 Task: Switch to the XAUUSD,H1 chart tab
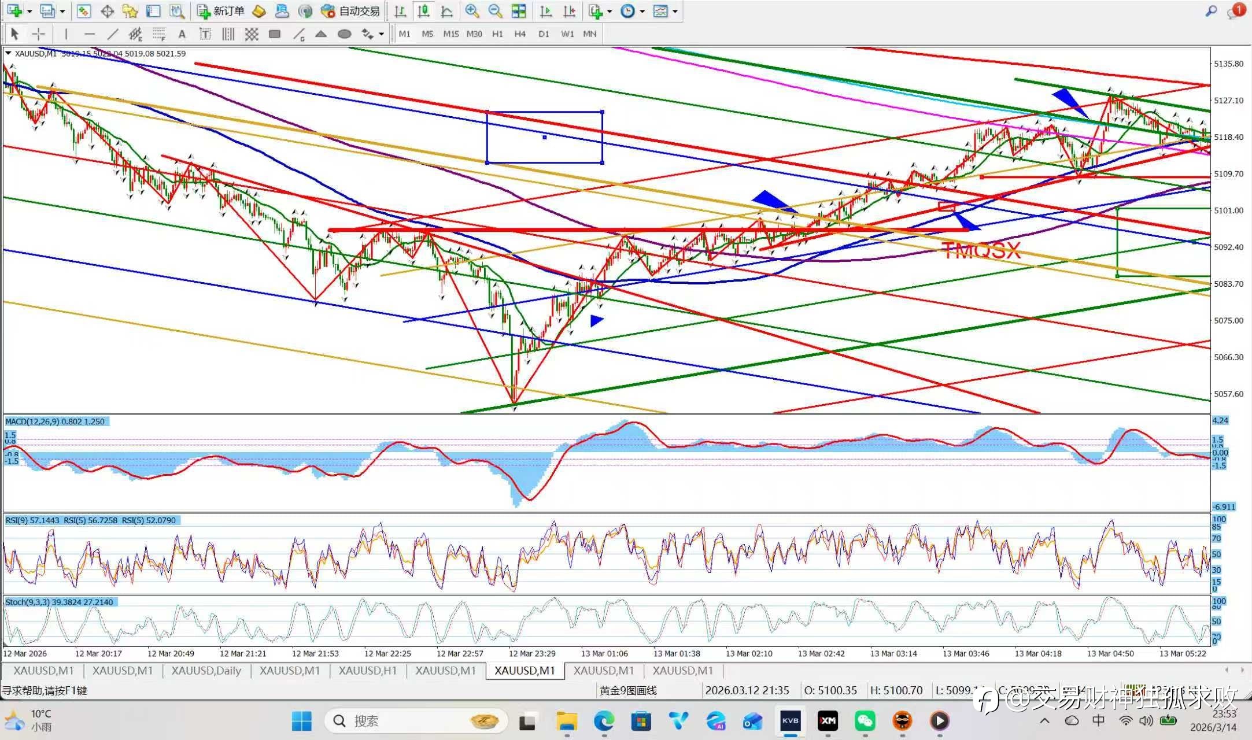click(x=368, y=671)
